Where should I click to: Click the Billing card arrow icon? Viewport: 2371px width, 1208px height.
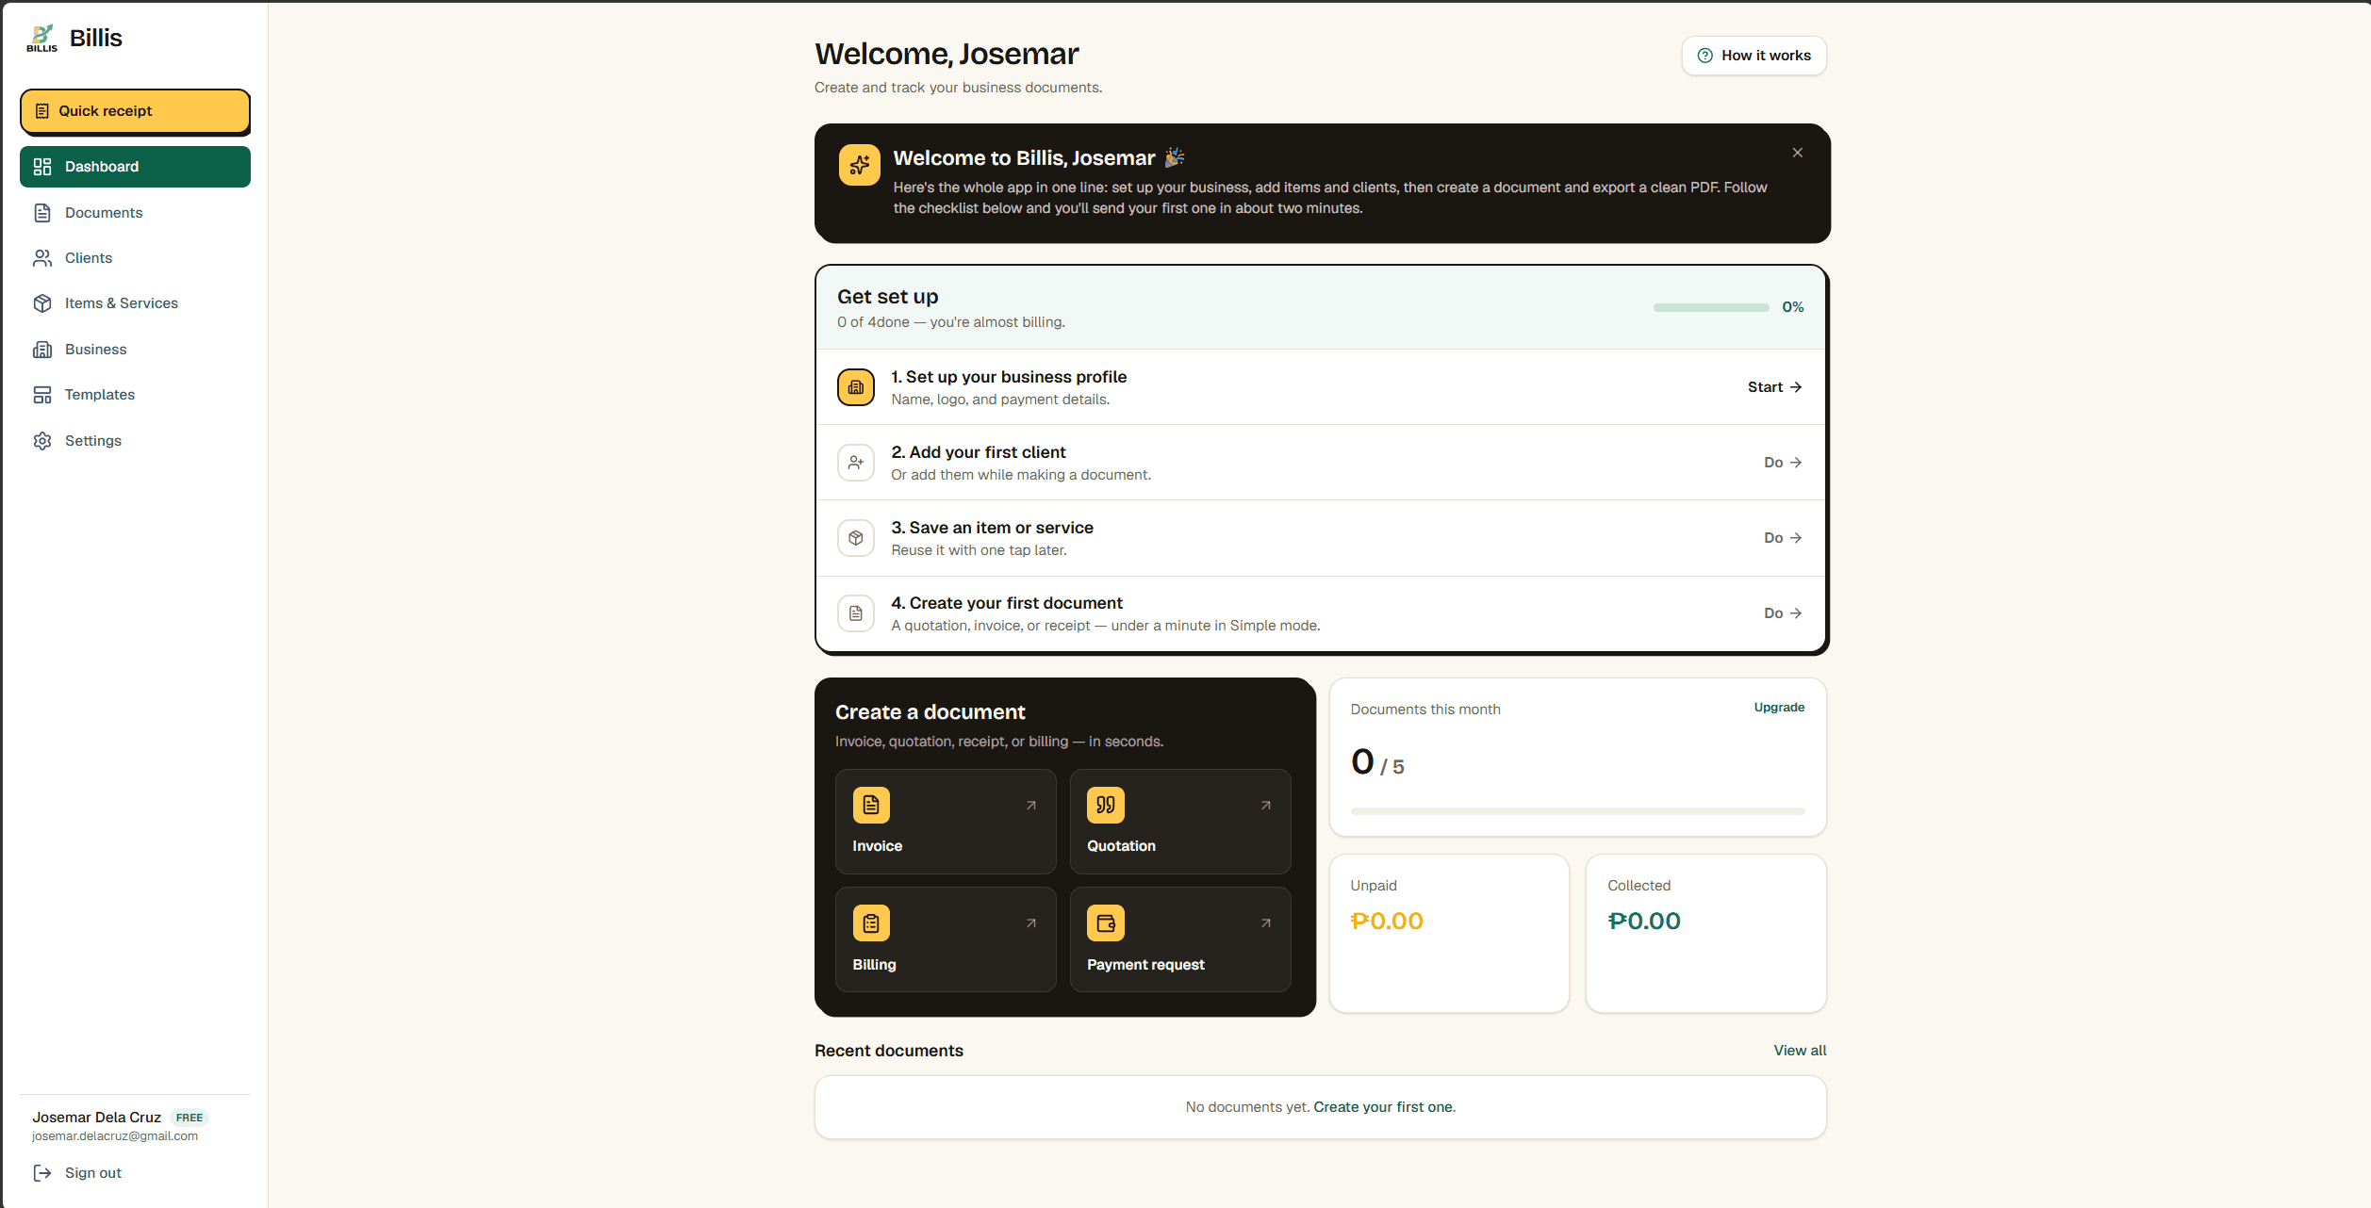1031,923
